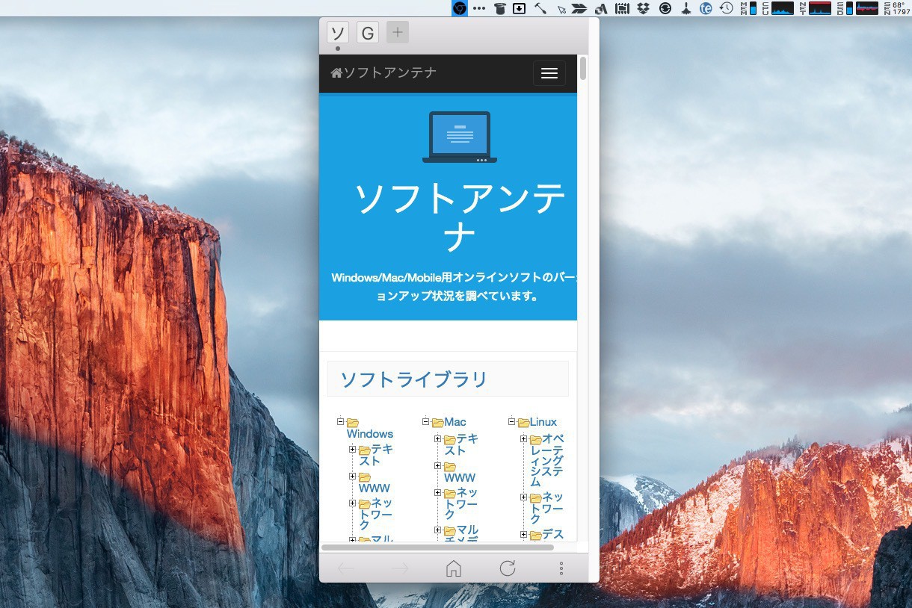
Task: Expand ネットワーク under Windows
Action: coord(353,503)
